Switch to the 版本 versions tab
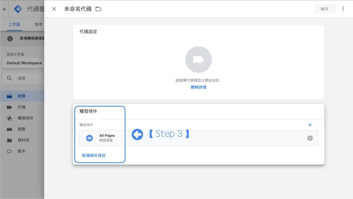The width and height of the screenshot is (353, 199). tap(39, 24)
